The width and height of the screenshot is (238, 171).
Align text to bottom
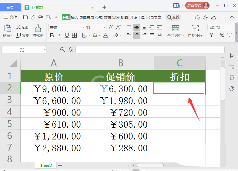click(x=144, y=28)
